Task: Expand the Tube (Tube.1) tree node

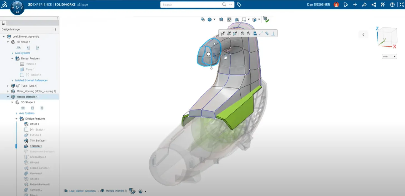Action: point(8,86)
